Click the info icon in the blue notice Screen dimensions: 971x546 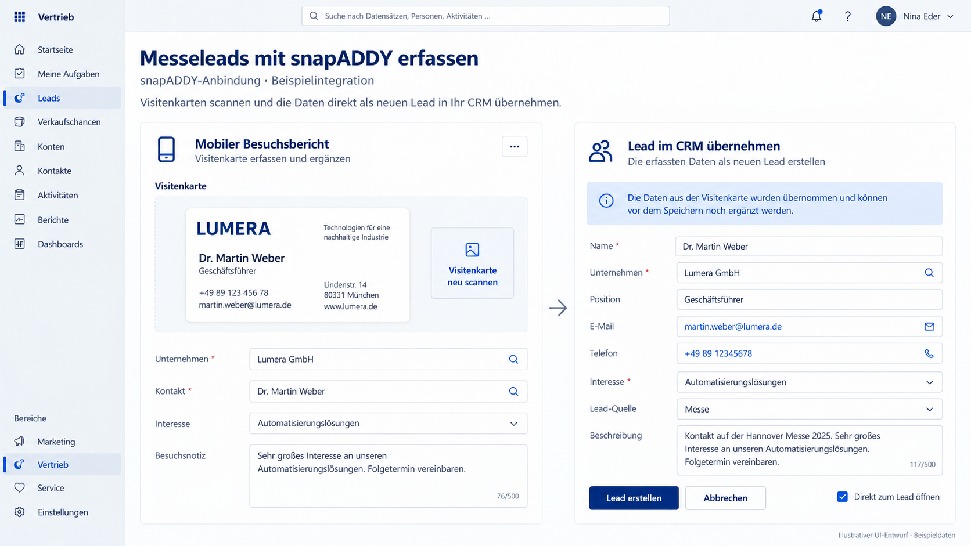[606, 201]
